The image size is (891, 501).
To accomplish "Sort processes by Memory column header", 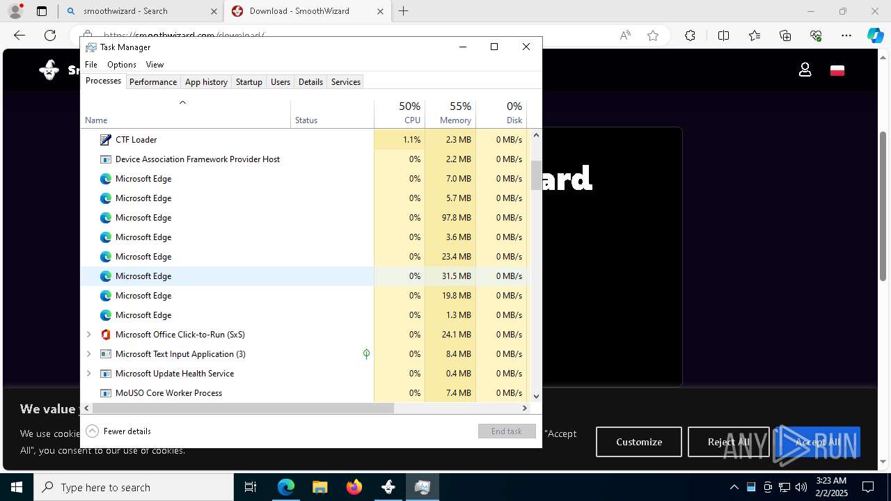I will (450, 114).
